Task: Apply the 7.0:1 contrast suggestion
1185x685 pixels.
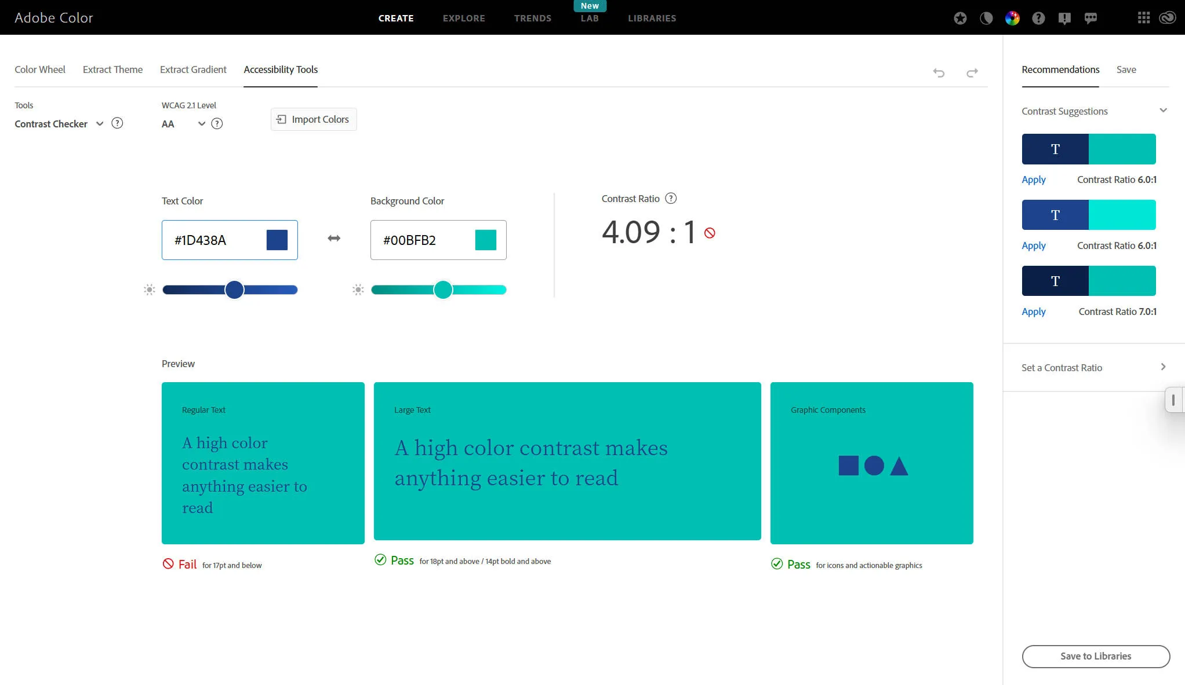Action: click(x=1034, y=312)
